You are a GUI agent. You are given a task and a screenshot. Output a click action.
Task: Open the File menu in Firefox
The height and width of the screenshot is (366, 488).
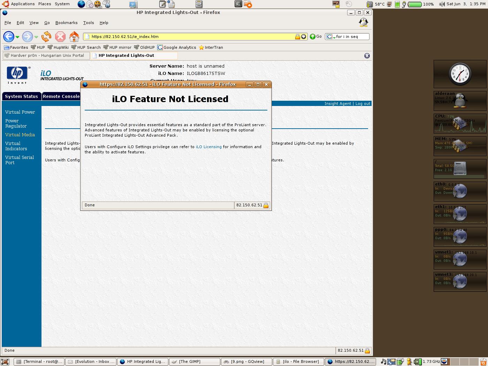8,23
